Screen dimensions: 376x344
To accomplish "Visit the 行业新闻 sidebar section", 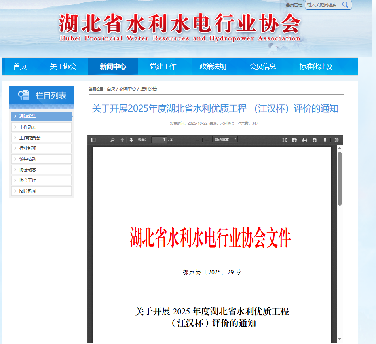I will click(28, 147).
